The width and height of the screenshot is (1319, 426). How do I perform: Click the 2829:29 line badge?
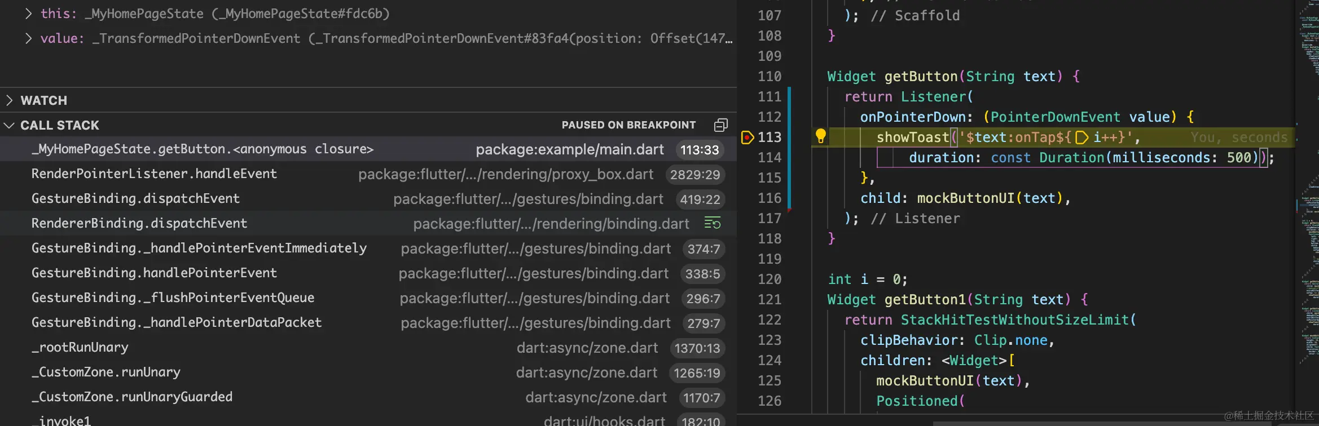click(695, 175)
